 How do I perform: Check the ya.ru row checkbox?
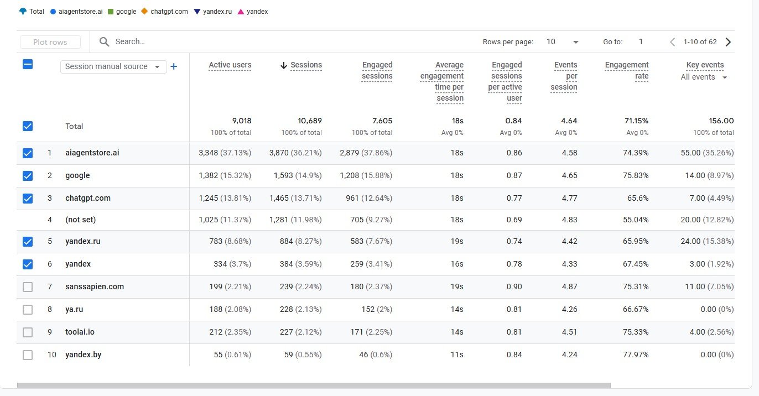click(28, 310)
